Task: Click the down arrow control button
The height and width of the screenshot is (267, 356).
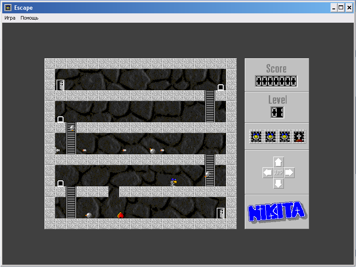Action: coord(279,183)
